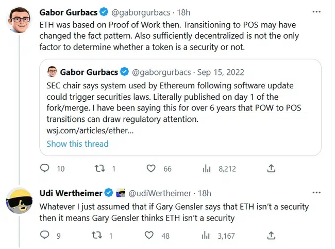Reply to Udi Wertheimer's tweet
335x249 pixels.
45,235
